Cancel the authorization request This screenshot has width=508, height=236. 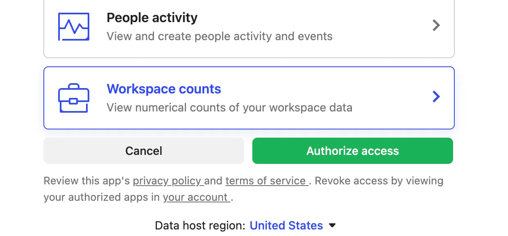(x=144, y=151)
